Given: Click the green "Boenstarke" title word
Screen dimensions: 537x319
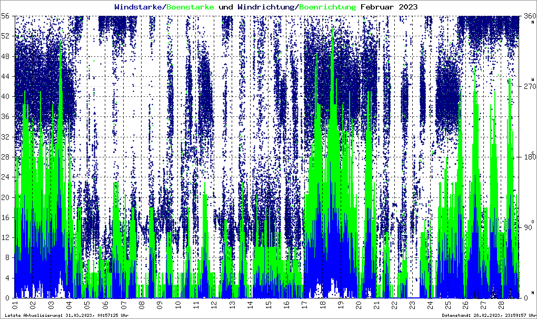Looking at the screenshot, I should pyautogui.click(x=190, y=7).
